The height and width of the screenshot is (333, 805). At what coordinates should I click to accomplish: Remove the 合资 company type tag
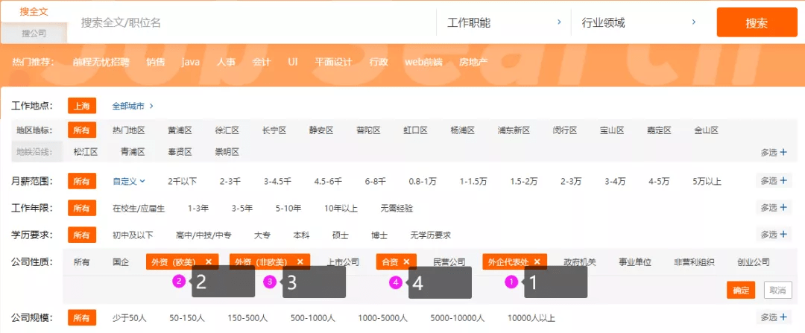(410, 262)
